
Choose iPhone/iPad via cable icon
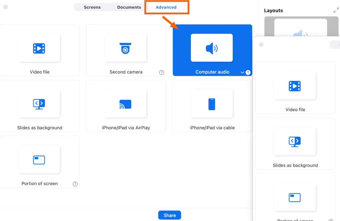212,104
